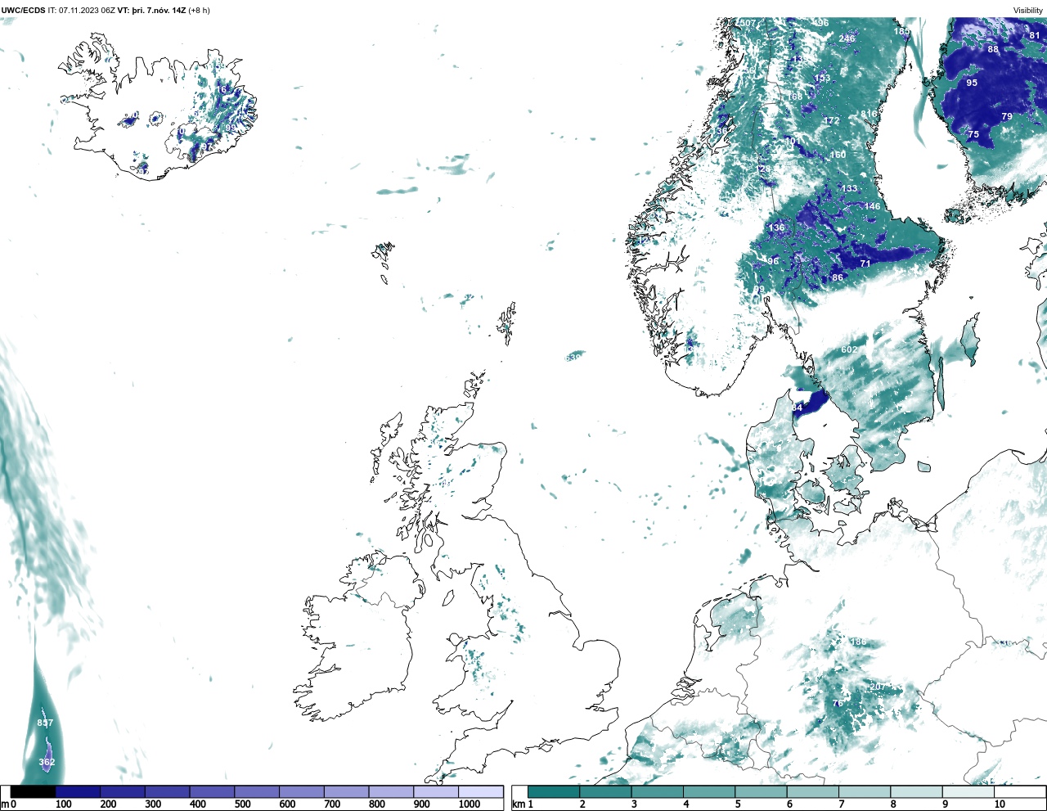
Task: Select the 3–4 km legend color block
Action: pos(657,791)
